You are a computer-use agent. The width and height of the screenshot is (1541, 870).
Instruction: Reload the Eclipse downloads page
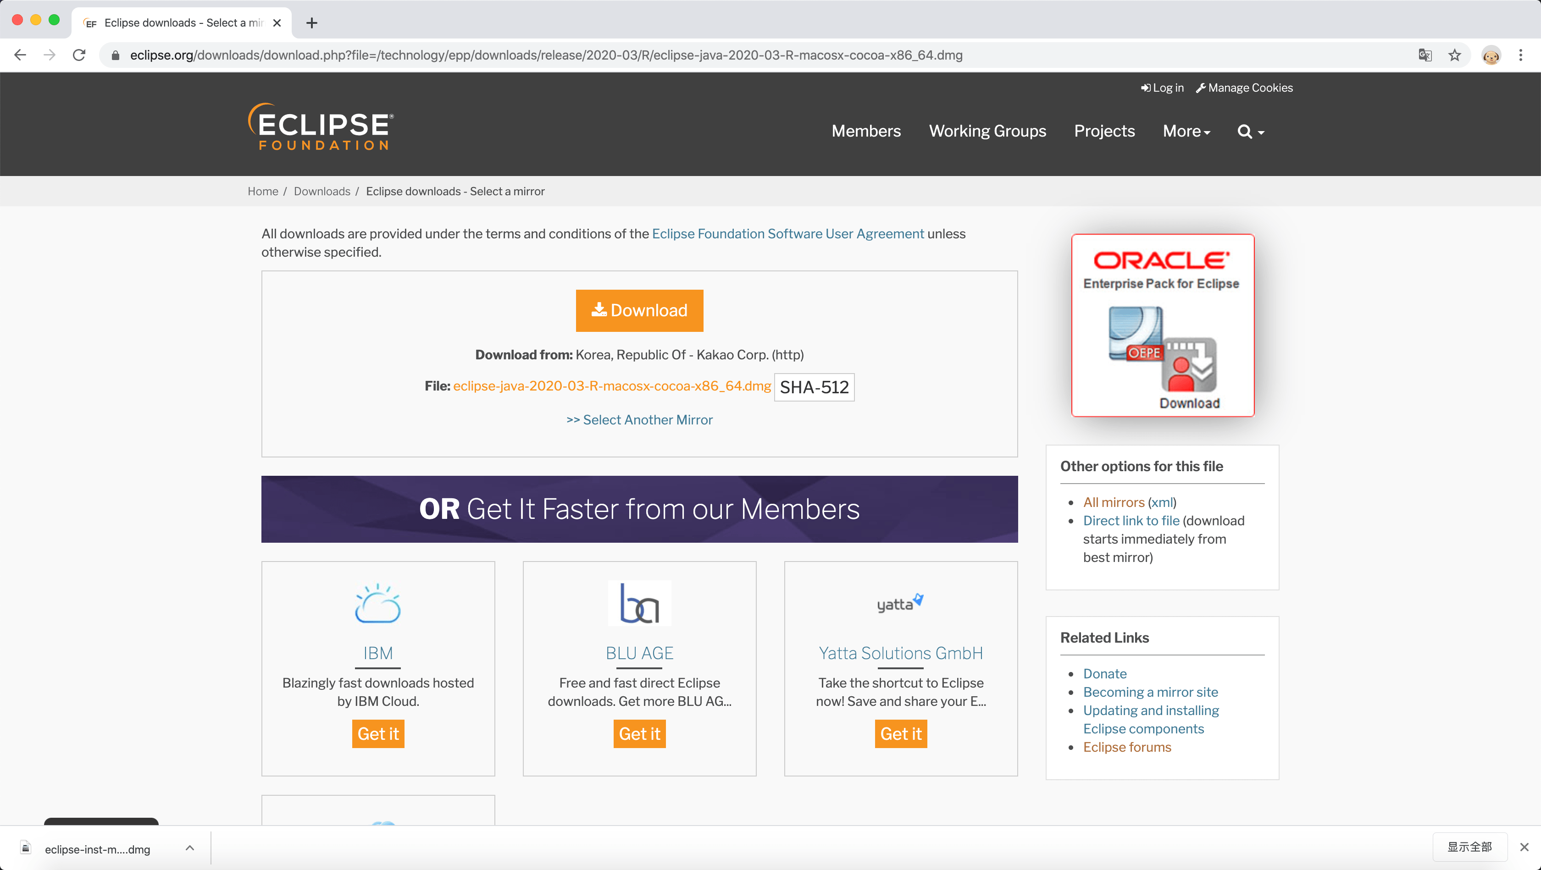point(79,55)
